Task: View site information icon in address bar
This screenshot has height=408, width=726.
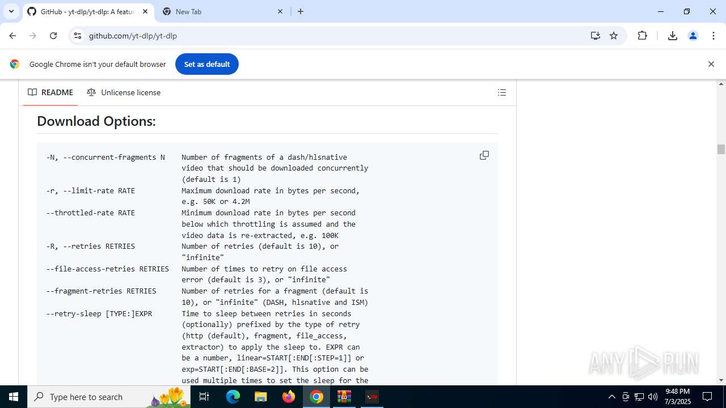Action: point(78,36)
